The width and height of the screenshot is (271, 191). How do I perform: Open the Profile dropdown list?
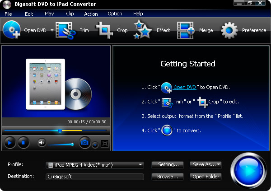coord(95,165)
